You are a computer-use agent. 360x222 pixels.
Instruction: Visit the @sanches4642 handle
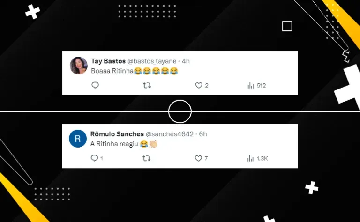point(170,134)
